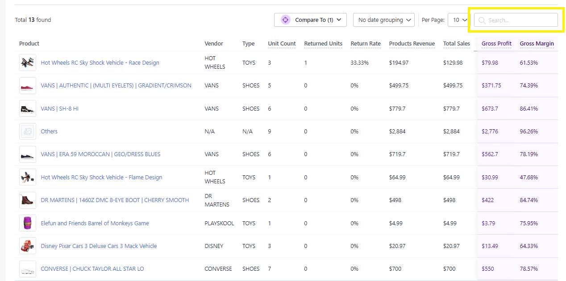Select the $371.75 gross profit cell
Image resolution: width=566 pixels, height=281 pixels.
coord(491,86)
